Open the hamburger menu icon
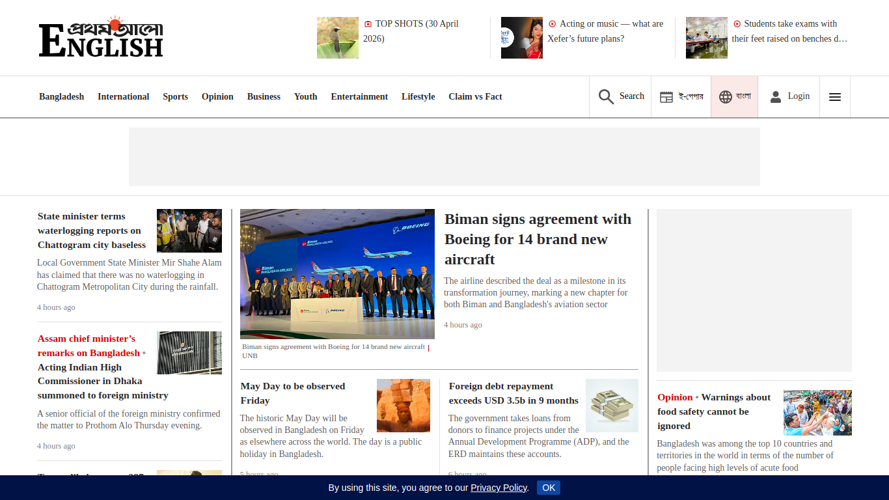The width and height of the screenshot is (889, 500). coord(835,97)
